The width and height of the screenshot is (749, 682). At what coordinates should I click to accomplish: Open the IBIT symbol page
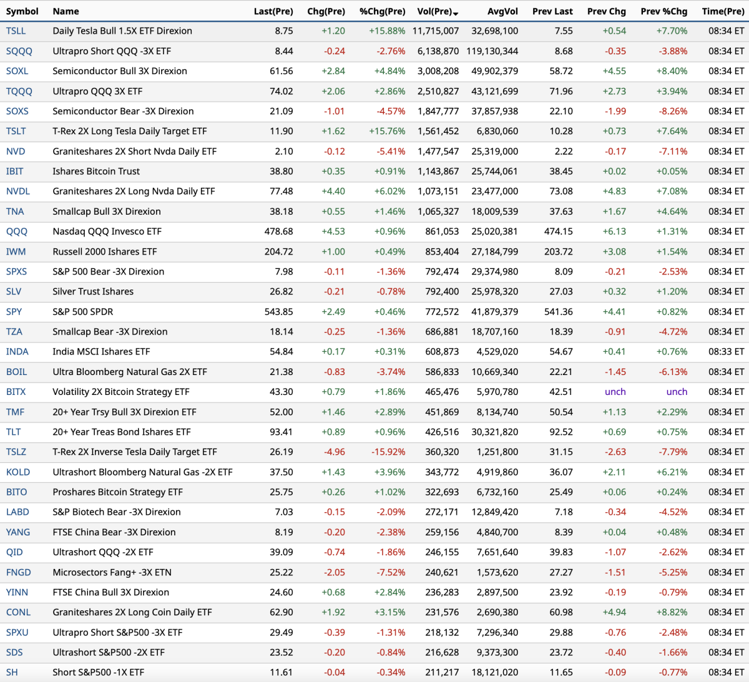point(14,172)
